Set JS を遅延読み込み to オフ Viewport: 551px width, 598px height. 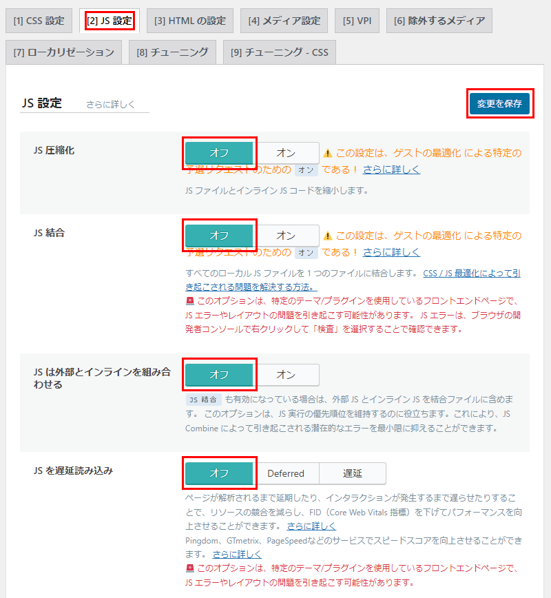click(x=219, y=473)
